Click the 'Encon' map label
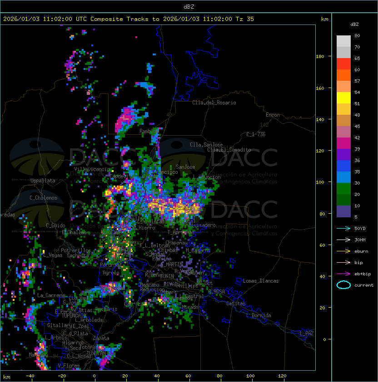 [x=273, y=114]
